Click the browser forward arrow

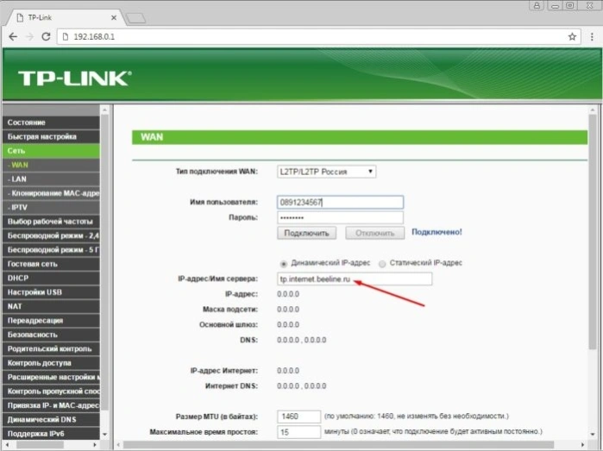click(x=29, y=36)
